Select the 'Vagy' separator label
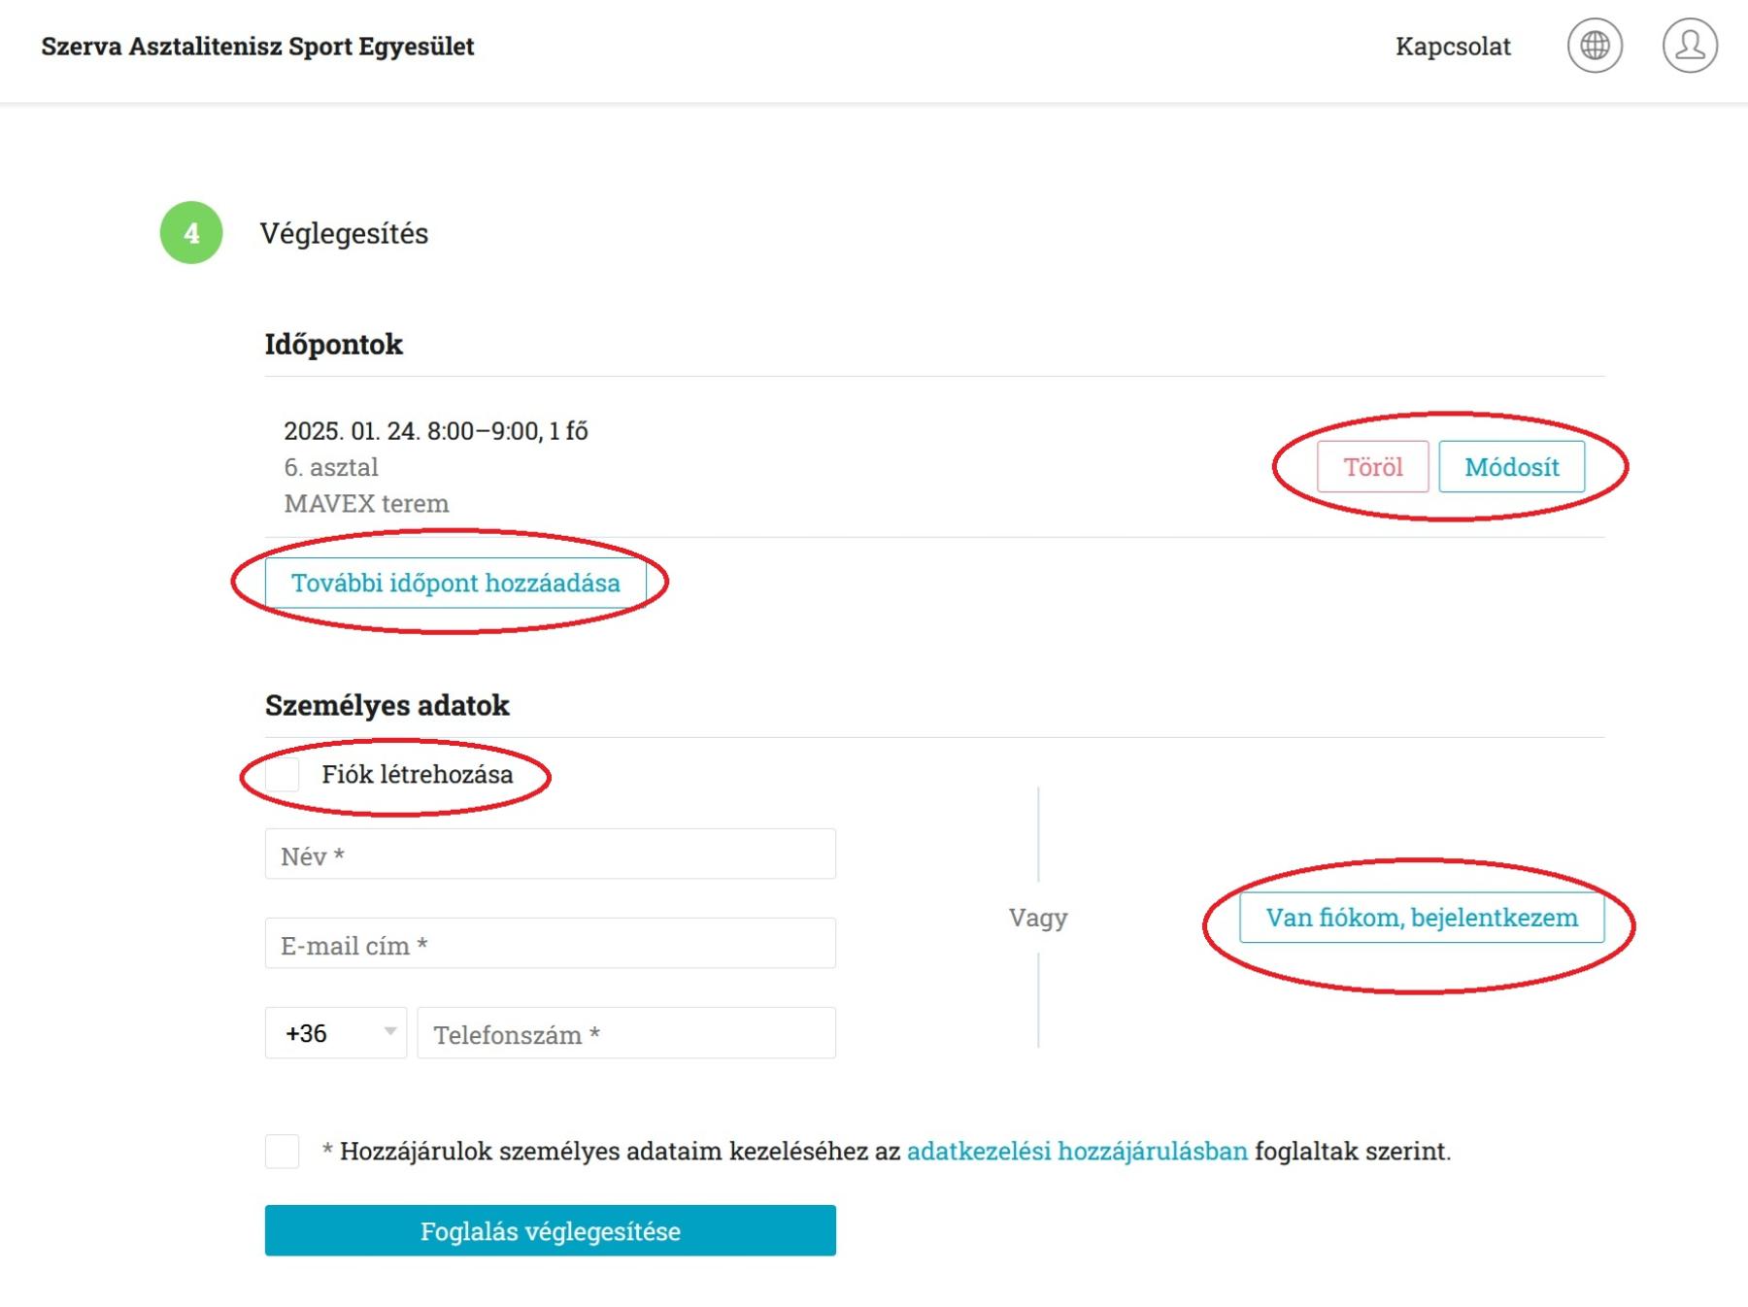 click(1038, 918)
